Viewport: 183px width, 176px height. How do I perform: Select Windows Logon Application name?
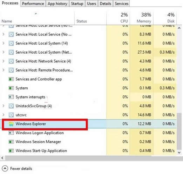(40, 133)
